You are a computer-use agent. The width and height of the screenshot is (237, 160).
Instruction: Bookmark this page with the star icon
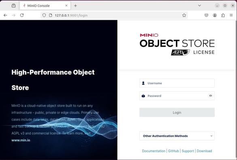(x=184, y=15)
